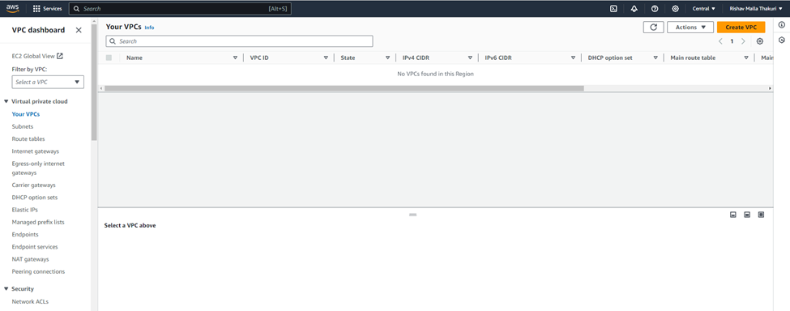Open Route tables in sidebar
The height and width of the screenshot is (311, 790).
28,138
